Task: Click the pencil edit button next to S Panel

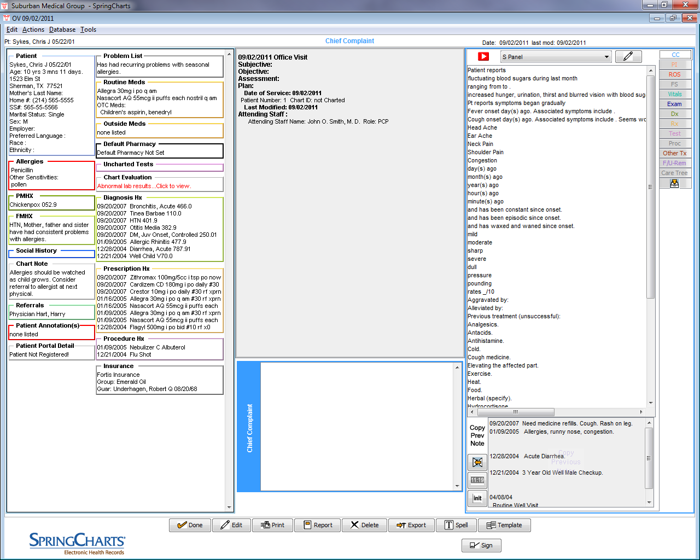Action: (x=628, y=56)
